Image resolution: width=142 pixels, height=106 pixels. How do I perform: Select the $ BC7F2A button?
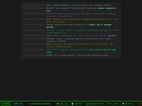6,104
